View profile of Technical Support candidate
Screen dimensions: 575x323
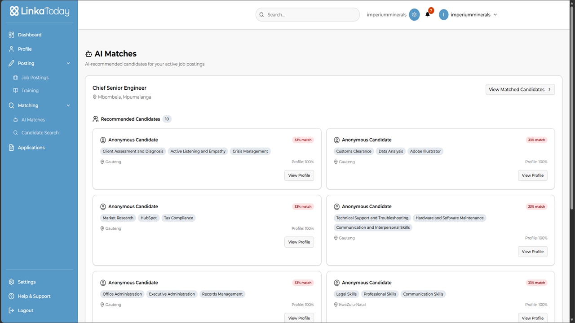[x=533, y=252]
